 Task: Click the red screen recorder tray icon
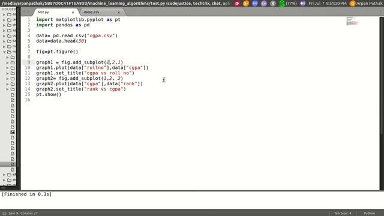pyautogui.click(x=237, y=4)
